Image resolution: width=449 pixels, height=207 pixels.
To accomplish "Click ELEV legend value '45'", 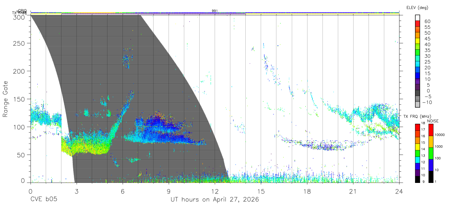I will click(x=427, y=39).
